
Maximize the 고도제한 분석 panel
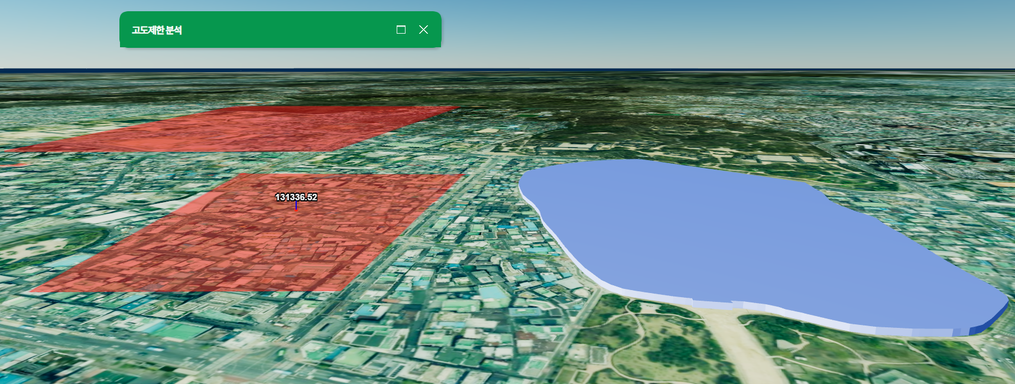pyautogui.click(x=401, y=30)
